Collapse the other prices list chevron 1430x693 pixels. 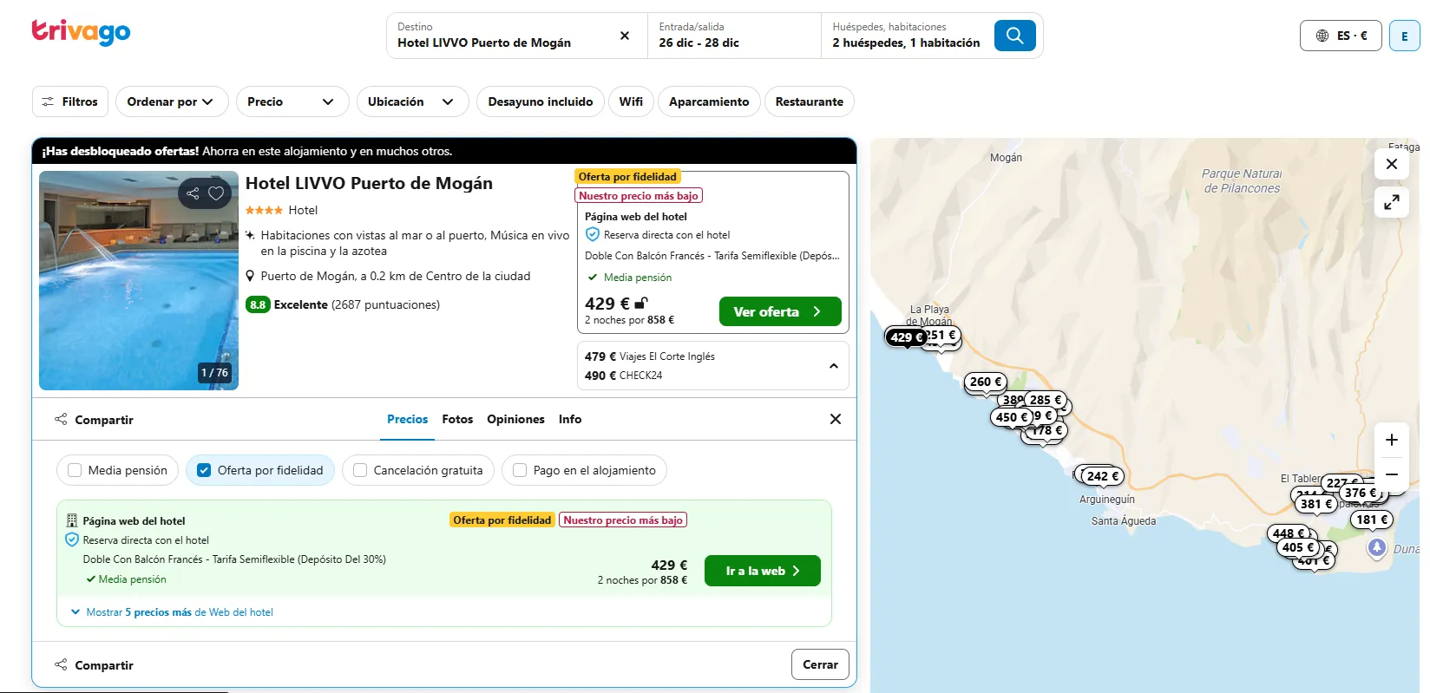point(834,366)
